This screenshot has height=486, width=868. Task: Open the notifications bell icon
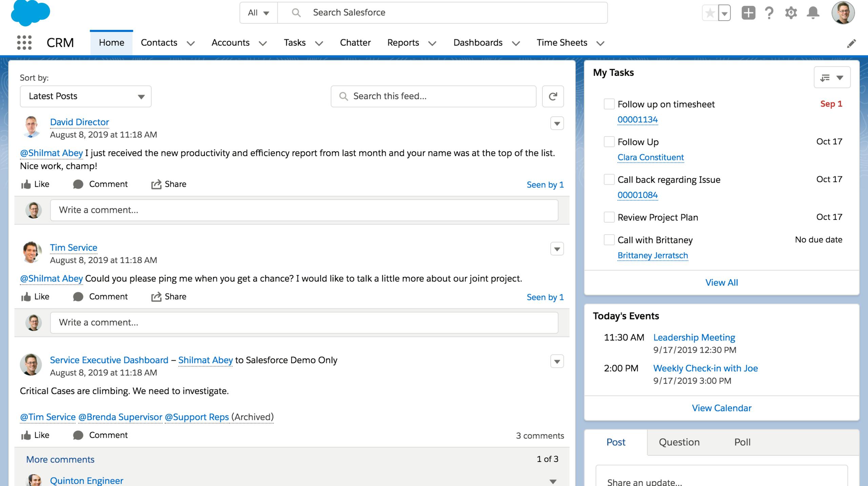[812, 12]
